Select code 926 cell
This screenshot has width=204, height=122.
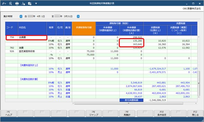pyautogui.click(x=12, y=51)
